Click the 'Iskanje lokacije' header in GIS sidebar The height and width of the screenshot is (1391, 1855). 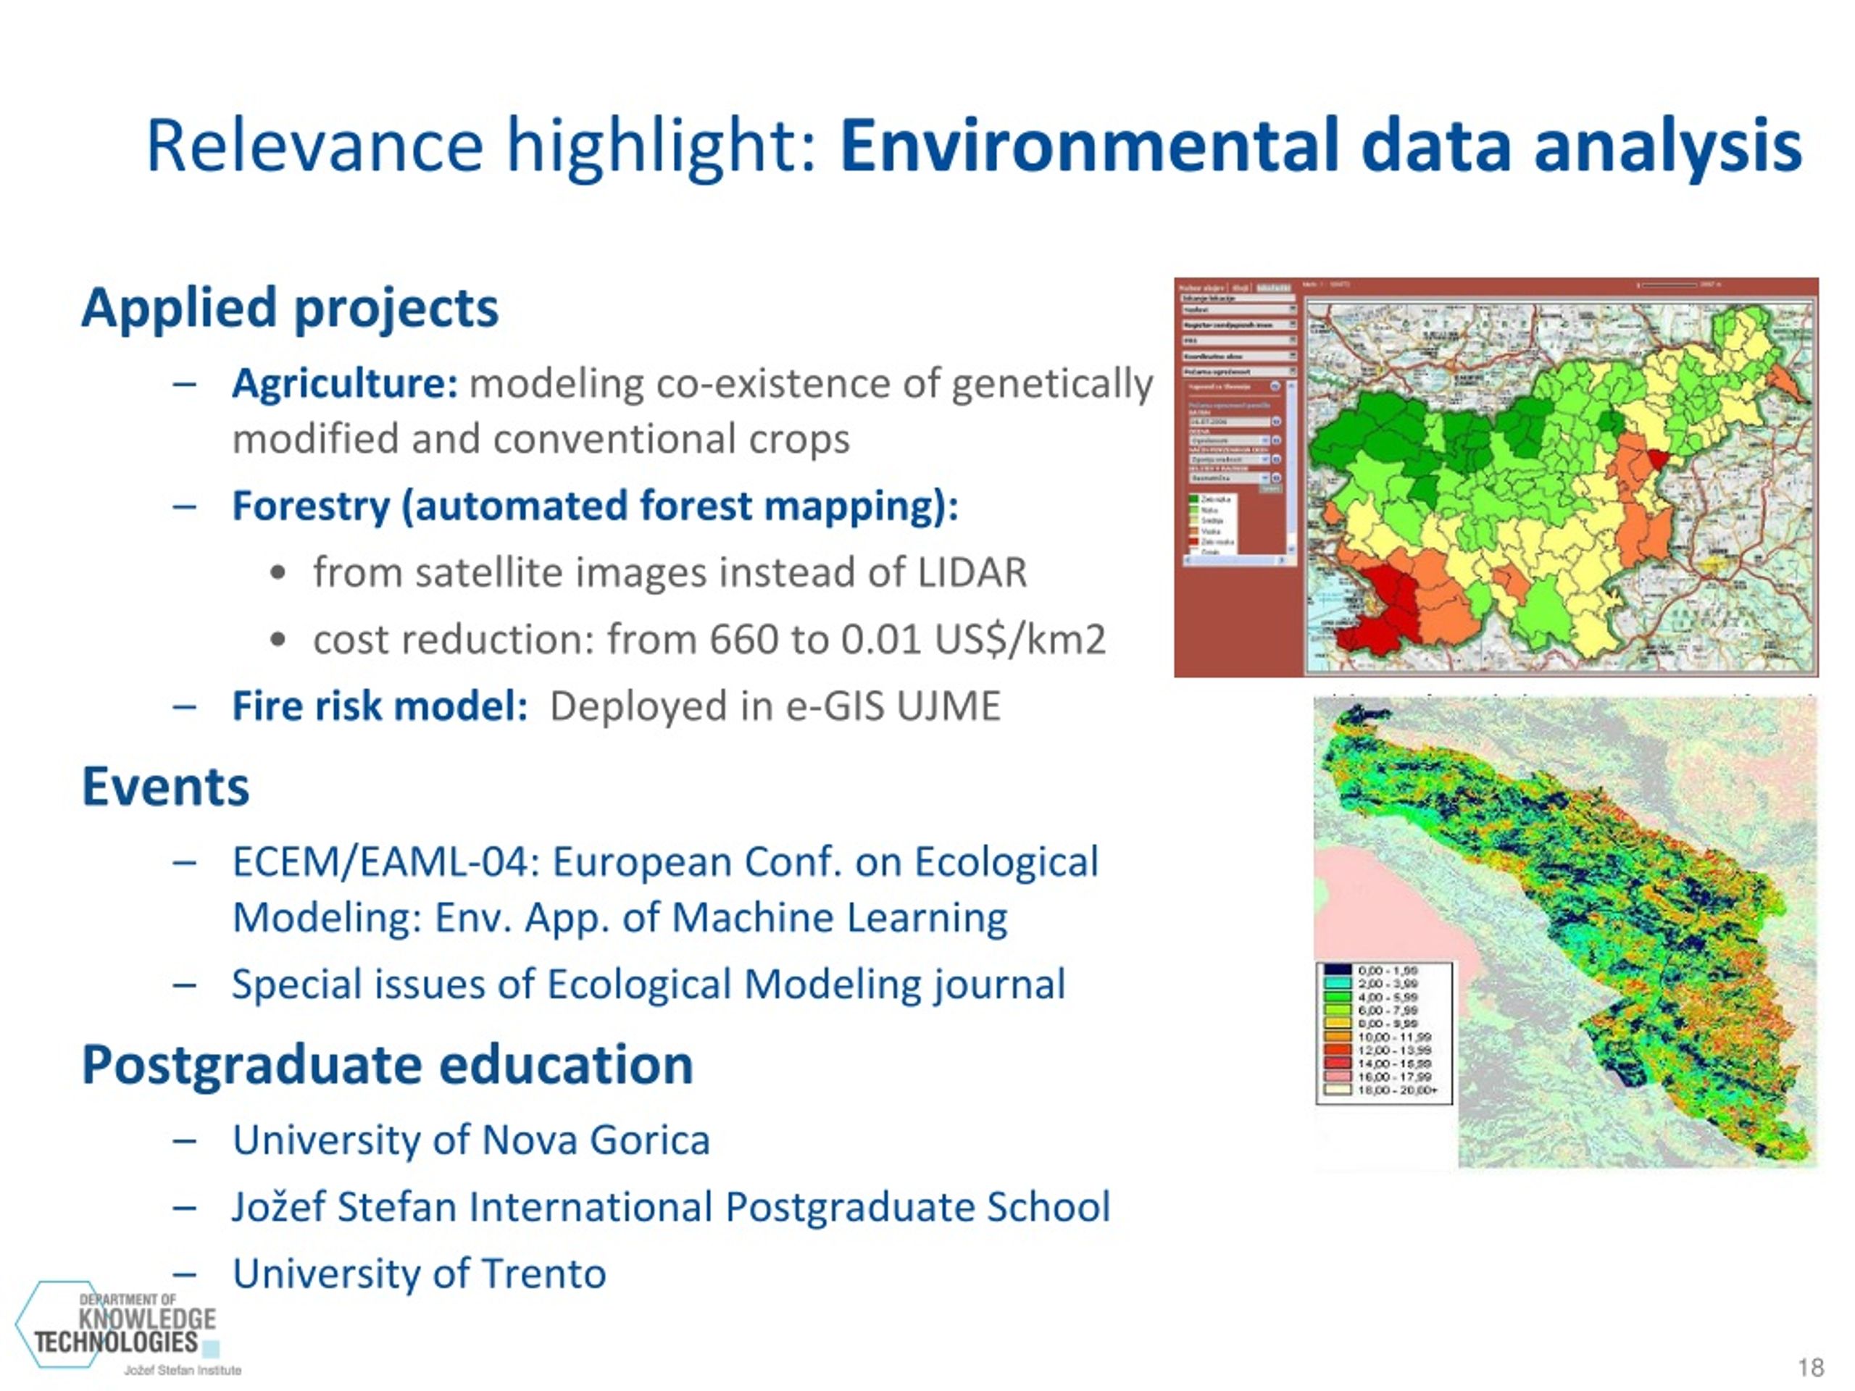pos(1238,299)
